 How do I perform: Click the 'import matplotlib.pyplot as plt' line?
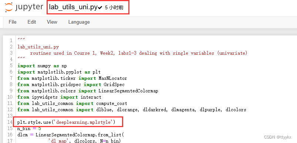59,72
